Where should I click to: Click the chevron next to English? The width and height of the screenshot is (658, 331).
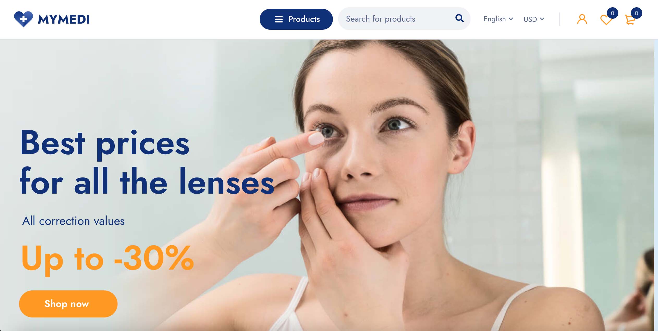(x=511, y=19)
